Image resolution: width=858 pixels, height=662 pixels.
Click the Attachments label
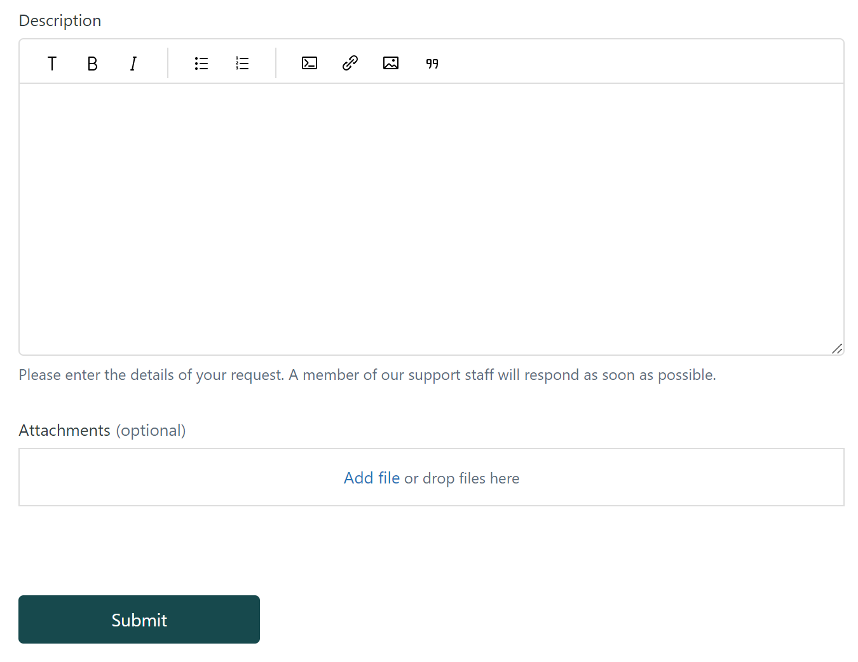(64, 430)
